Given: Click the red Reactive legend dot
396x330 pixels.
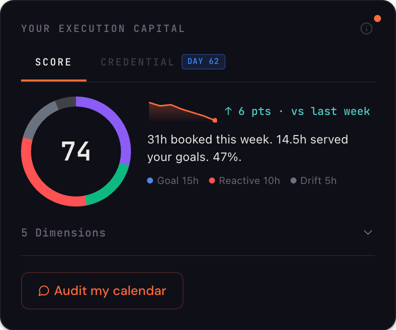Looking at the screenshot, I should click(x=212, y=180).
